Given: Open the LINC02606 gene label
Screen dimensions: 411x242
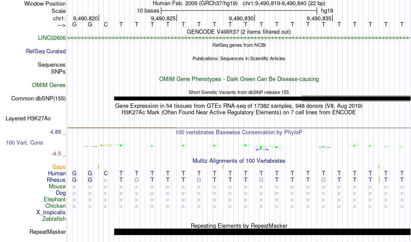Looking at the screenshot, I should tap(52, 38).
